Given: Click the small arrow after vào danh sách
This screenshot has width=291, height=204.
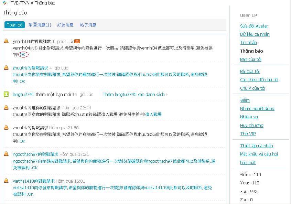Looking at the screenshot, I should [x=167, y=95].
